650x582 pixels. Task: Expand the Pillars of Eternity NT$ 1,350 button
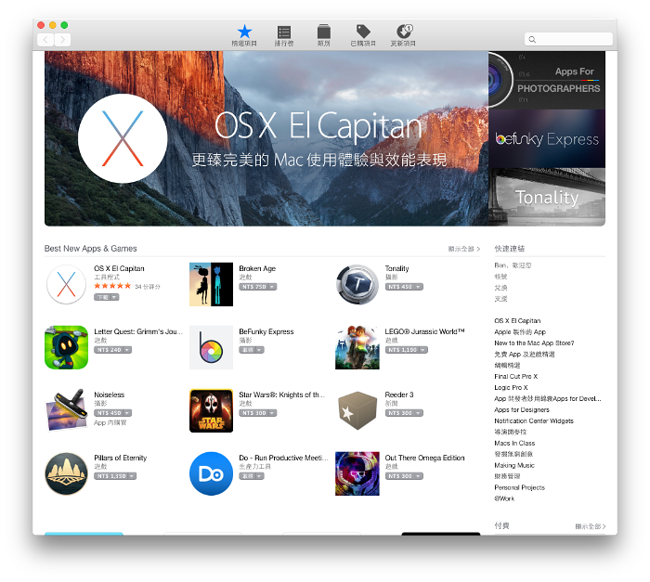115,476
